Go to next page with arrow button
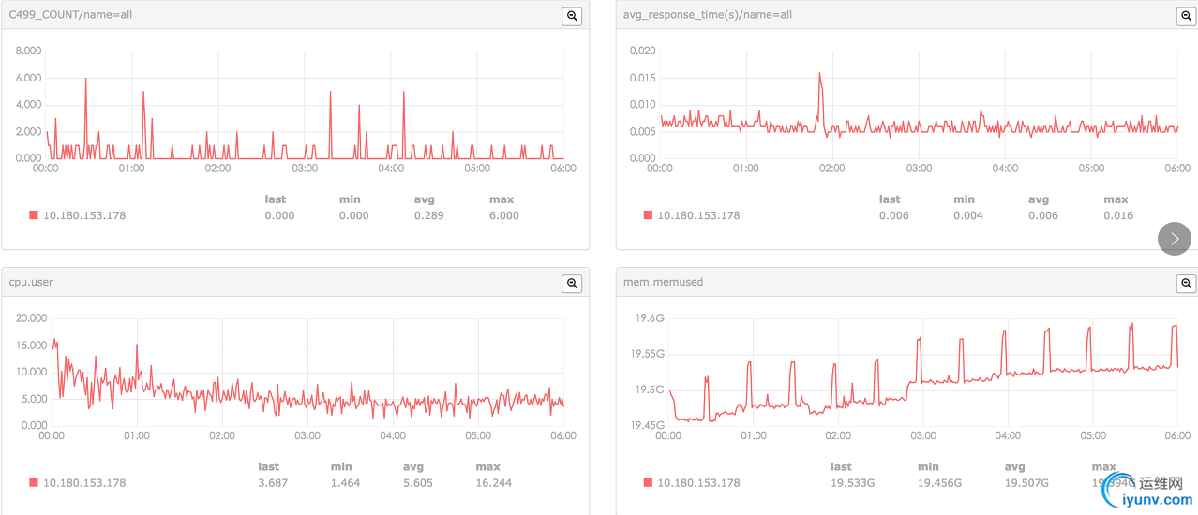Screen dimensions: 1198x515 (x=1175, y=239)
